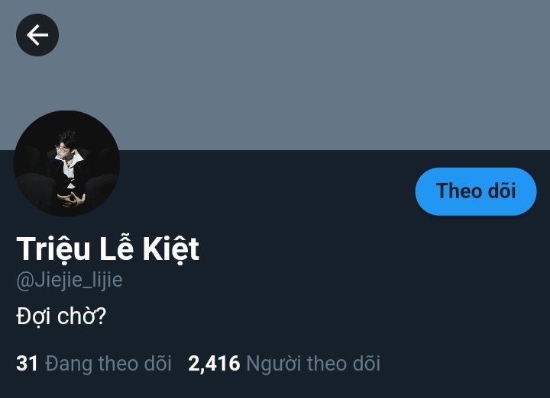Click the 31 following count number
Screen dimensions: 550x398
coord(27,364)
